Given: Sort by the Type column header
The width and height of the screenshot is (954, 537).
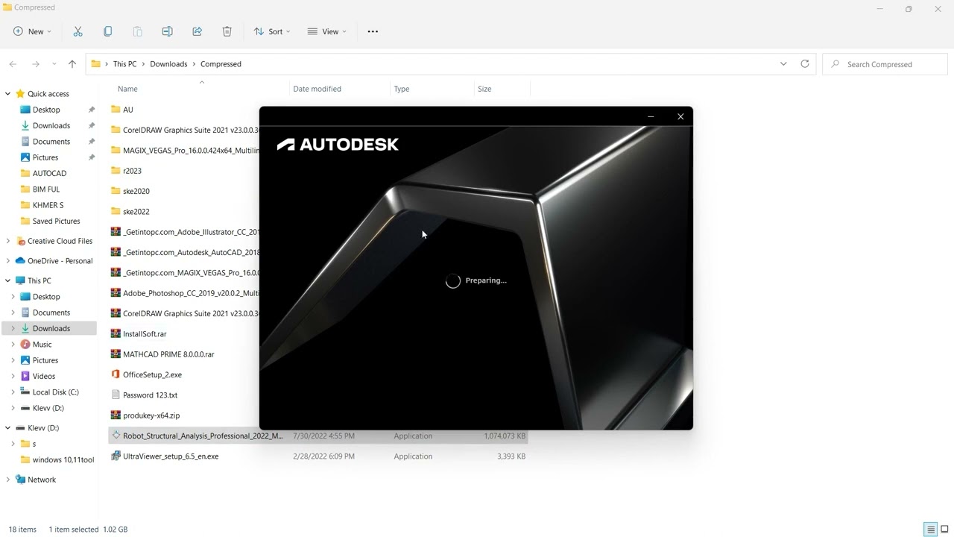Looking at the screenshot, I should [x=402, y=89].
